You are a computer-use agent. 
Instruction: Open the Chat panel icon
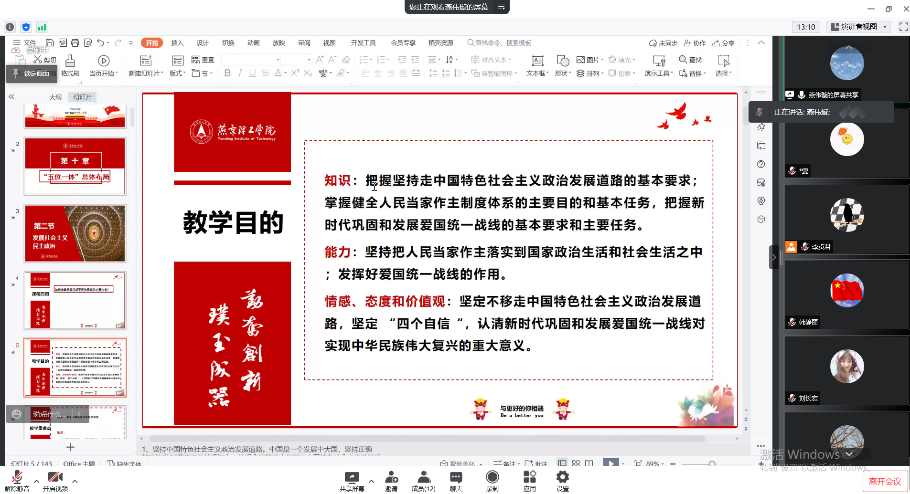point(456,478)
